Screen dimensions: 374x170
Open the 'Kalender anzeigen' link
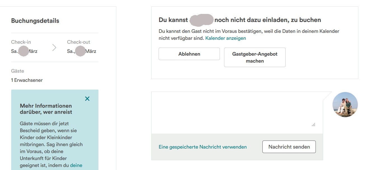[225, 38]
